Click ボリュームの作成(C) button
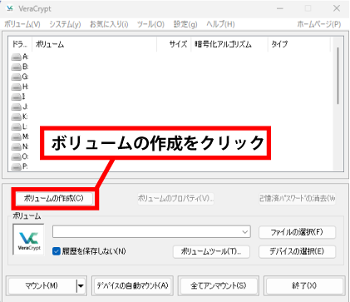 pyautogui.click(x=54, y=198)
